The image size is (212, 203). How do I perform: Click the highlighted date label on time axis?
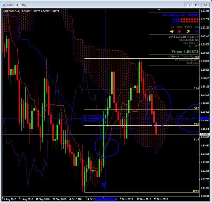(x=105, y=199)
